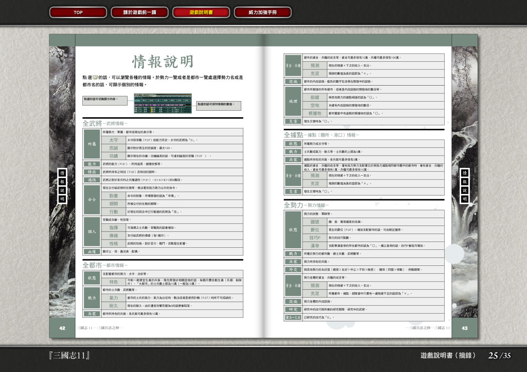Click the 性格 row label
Viewport: 527px width, 372px height.
(114, 244)
